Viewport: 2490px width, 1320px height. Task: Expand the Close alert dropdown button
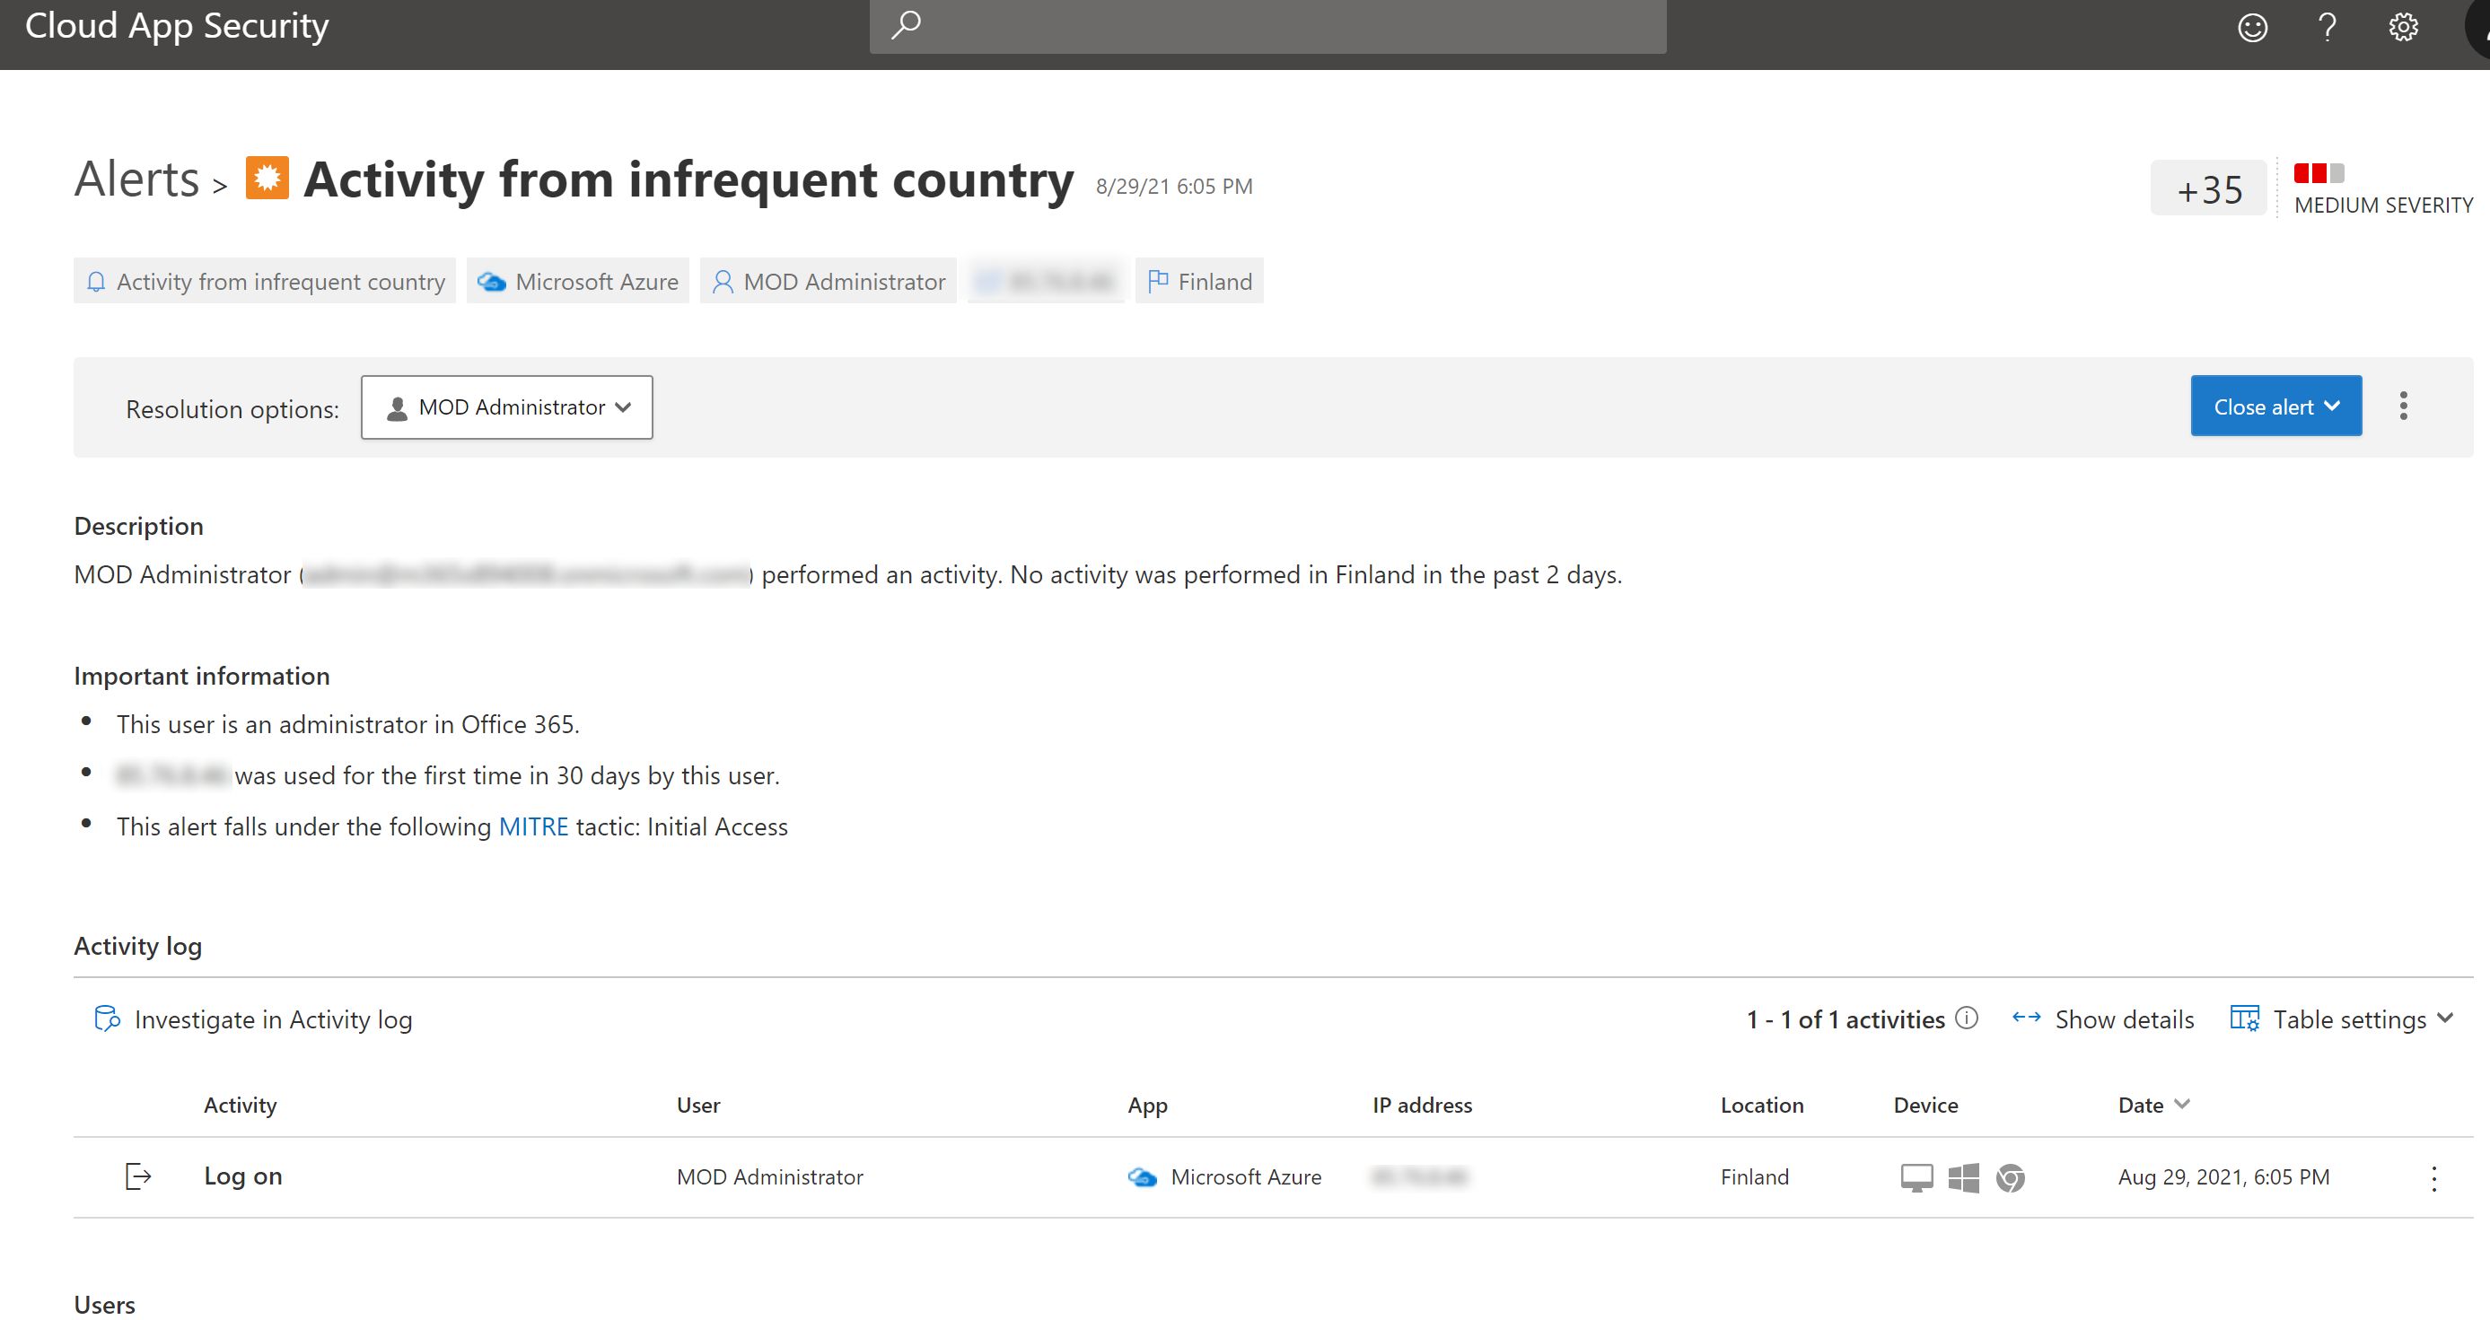pyautogui.click(x=2275, y=406)
